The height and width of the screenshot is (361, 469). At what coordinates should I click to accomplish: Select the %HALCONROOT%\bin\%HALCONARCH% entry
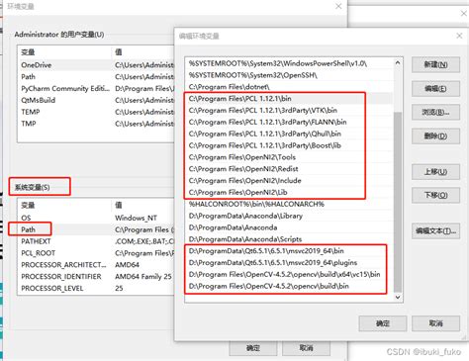[289, 204]
